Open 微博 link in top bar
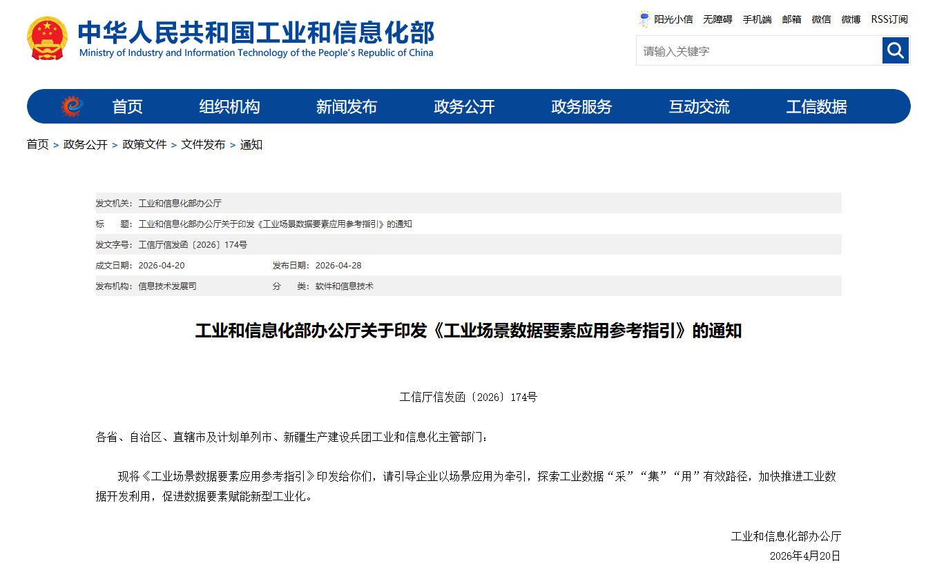The width and height of the screenshot is (926, 579). pyautogui.click(x=851, y=19)
